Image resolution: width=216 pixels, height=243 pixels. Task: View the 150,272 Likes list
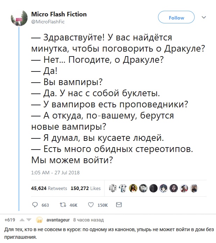tap(86, 188)
